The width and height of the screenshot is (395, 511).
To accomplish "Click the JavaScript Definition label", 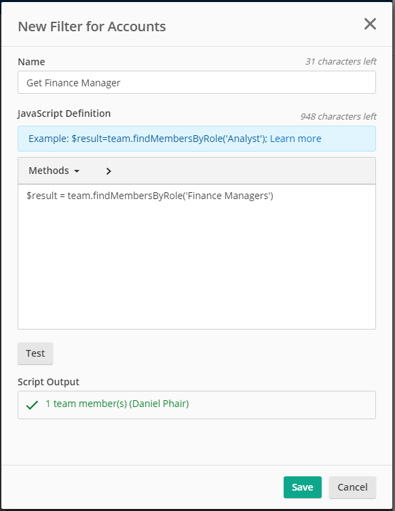I will click(x=64, y=113).
